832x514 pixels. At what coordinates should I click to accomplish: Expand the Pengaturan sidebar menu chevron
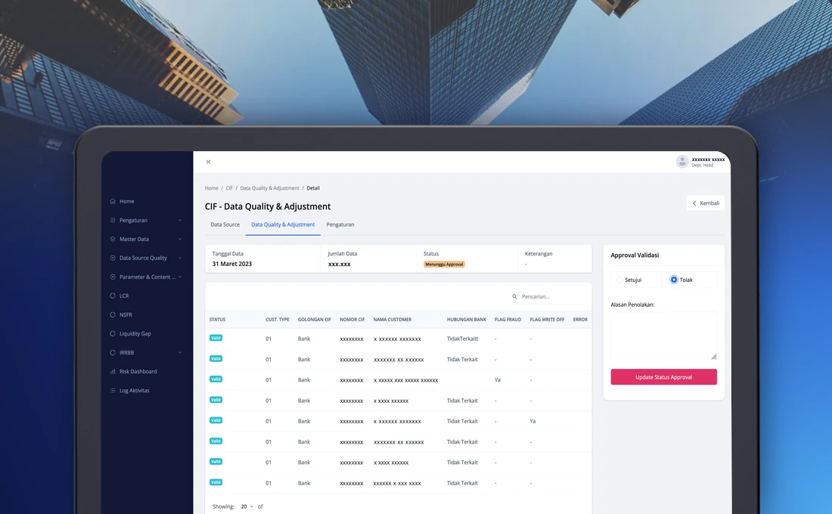180,220
